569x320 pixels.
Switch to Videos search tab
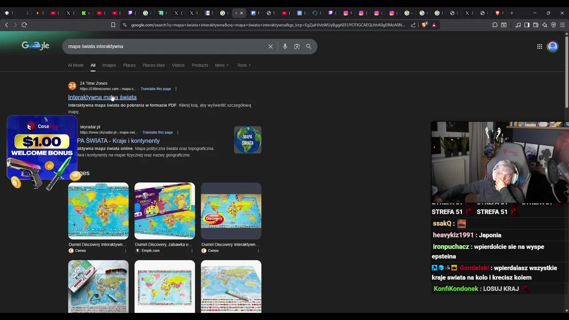click(x=178, y=65)
